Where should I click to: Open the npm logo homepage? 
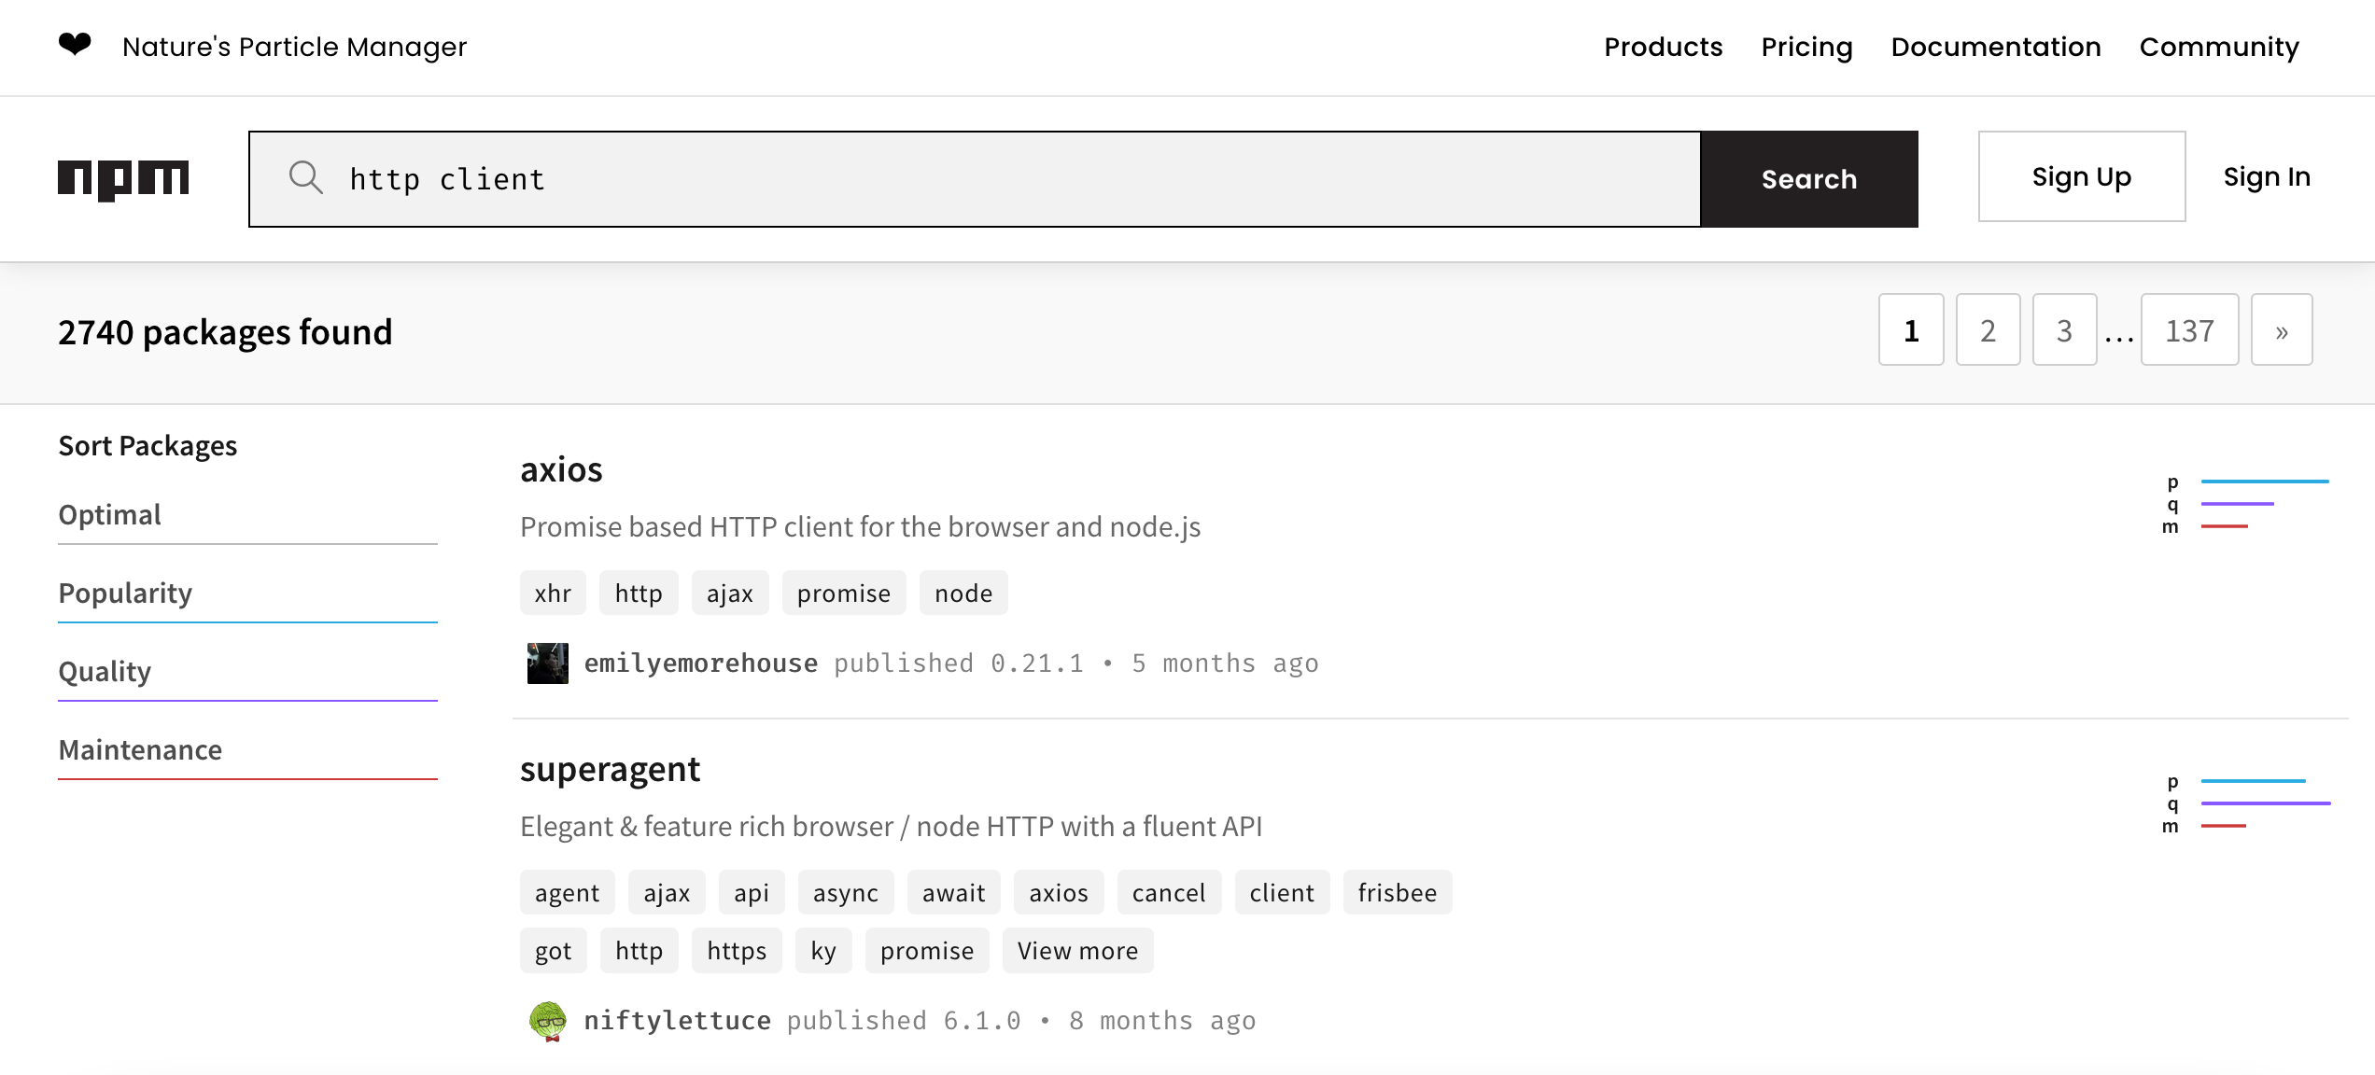[x=123, y=179]
